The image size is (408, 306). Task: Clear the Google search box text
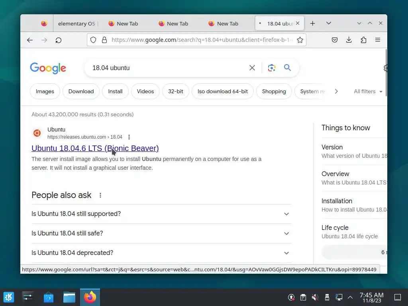(252, 68)
